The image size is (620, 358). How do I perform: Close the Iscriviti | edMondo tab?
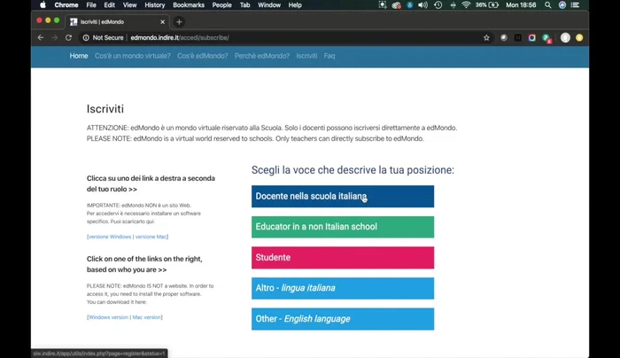pos(162,22)
